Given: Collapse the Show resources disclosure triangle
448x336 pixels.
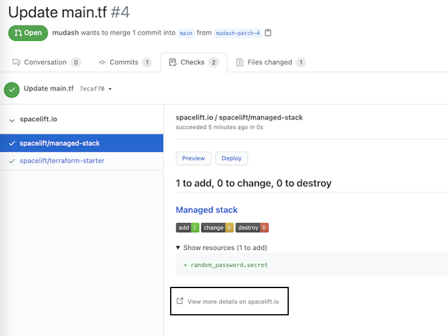Looking at the screenshot, I should coord(178,247).
